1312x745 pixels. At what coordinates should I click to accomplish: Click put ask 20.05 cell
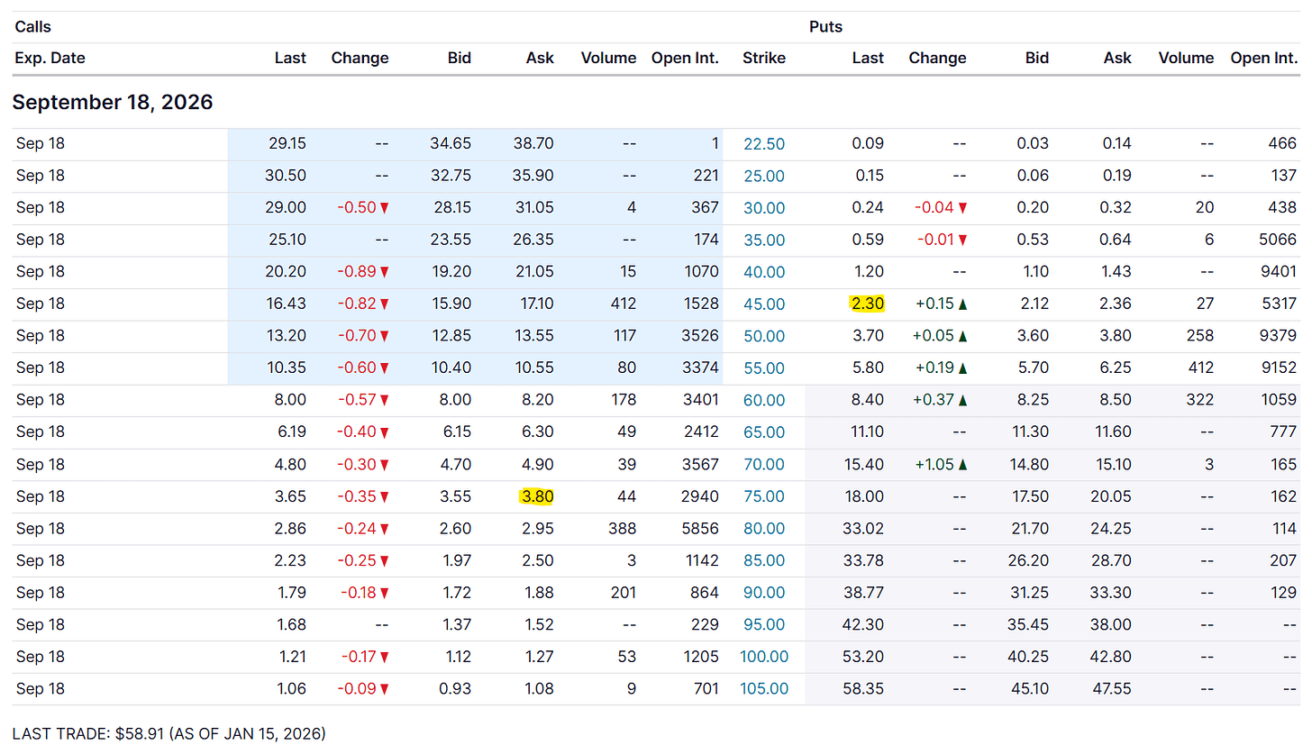(x=1113, y=496)
